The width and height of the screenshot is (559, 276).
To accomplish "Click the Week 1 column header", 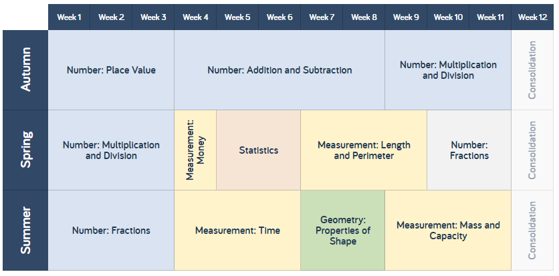I will pos(69,17).
